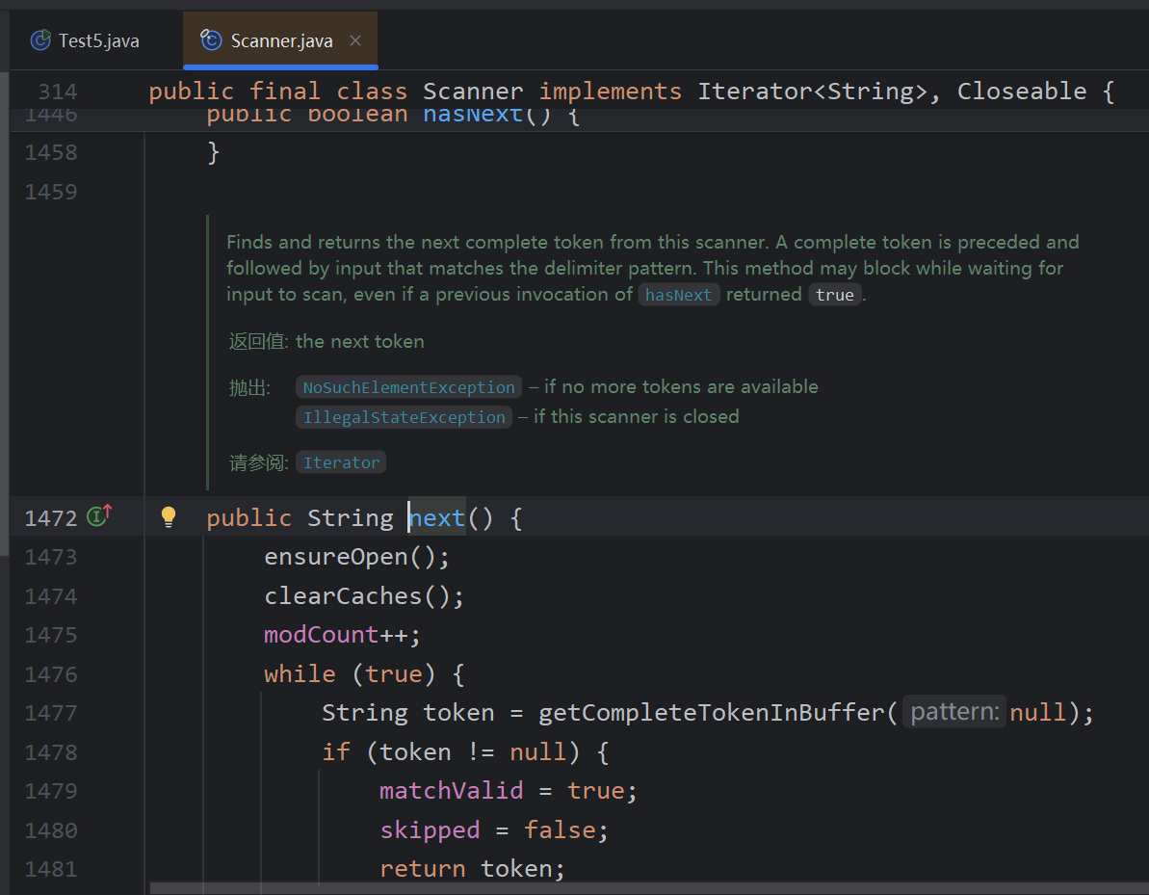Click the while (true) statement
The image size is (1149, 895).
click(x=364, y=674)
